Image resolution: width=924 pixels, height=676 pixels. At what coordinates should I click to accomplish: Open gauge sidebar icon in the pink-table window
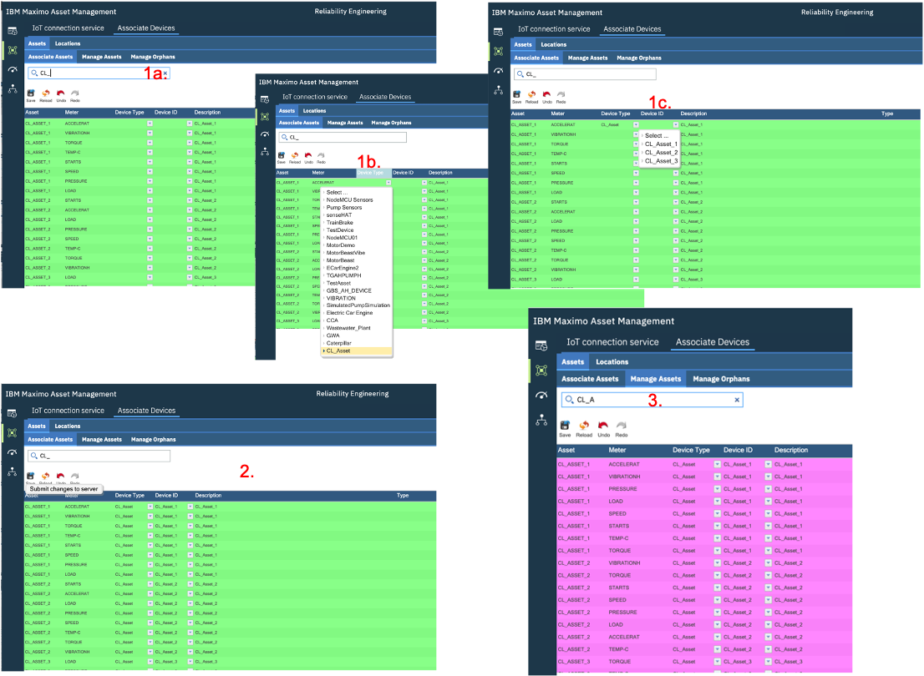(x=541, y=395)
